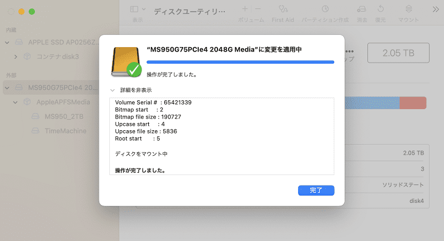The image size is (444, 241).
Task: Click the TimeMachine volume drive icon
Action: coord(36,131)
